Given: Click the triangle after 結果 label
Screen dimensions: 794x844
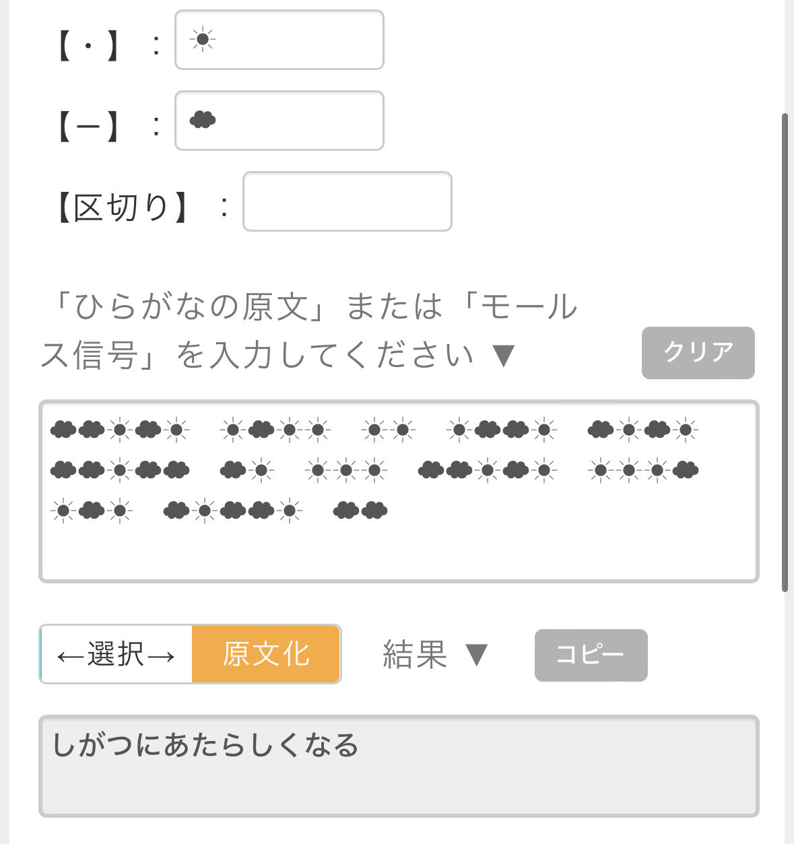Looking at the screenshot, I should [477, 655].
